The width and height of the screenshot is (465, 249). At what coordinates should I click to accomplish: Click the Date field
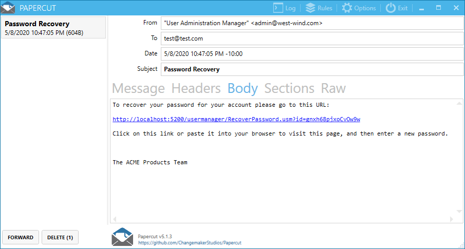[x=312, y=54]
